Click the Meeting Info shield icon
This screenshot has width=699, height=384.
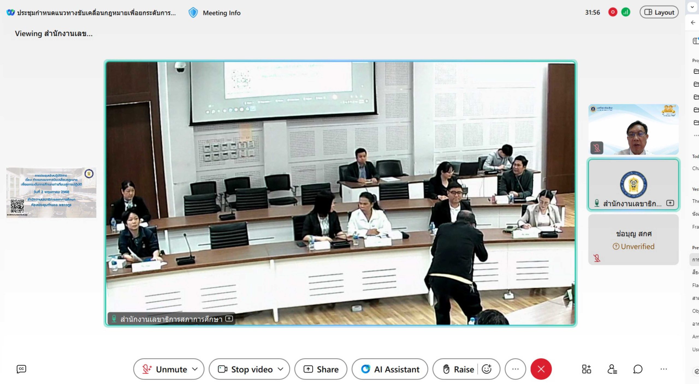[x=193, y=13]
